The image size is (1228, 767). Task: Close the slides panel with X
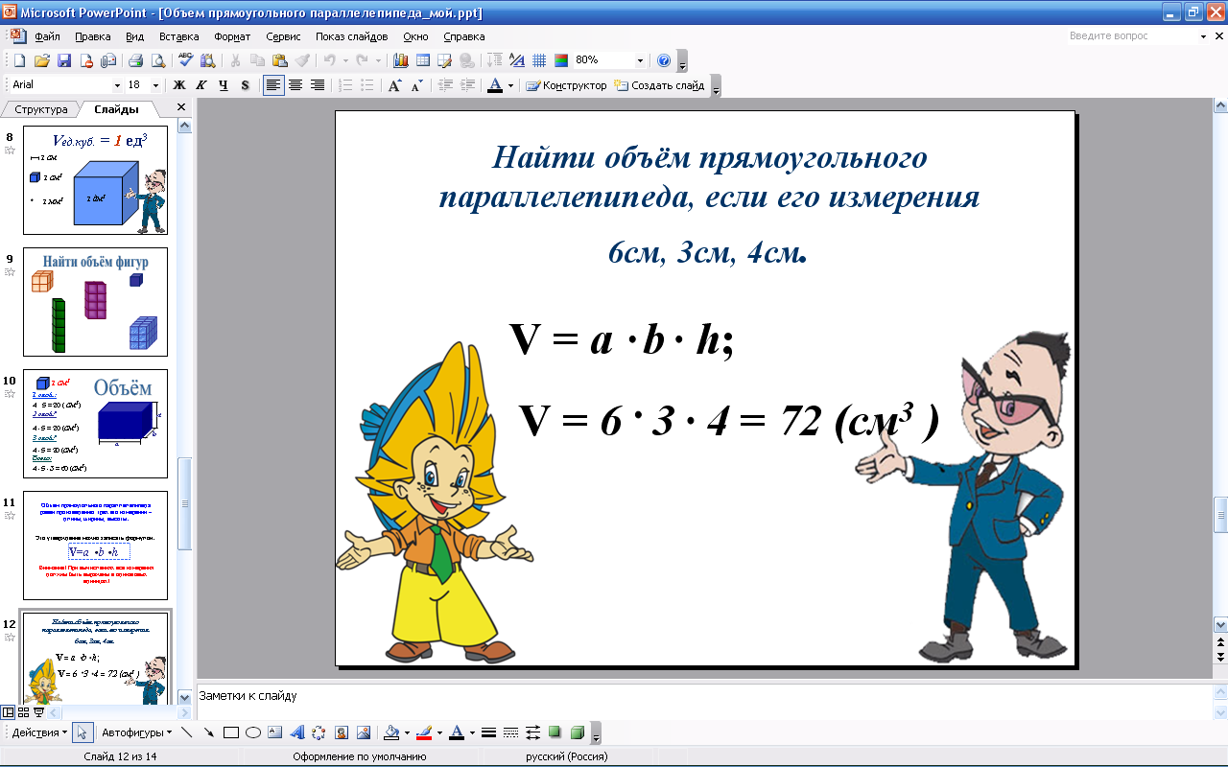pyautogui.click(x=181, y=108)
